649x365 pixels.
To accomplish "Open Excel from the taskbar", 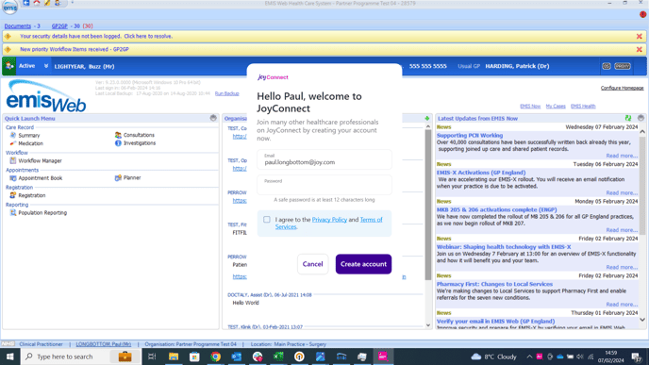I will (x=278, y=357).
